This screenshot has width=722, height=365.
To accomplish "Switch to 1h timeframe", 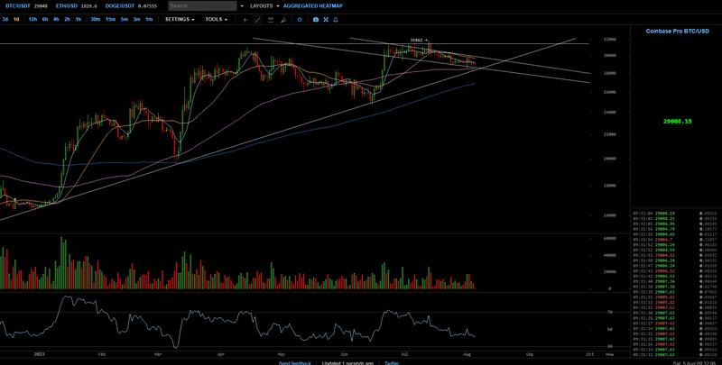I will 79,19.
